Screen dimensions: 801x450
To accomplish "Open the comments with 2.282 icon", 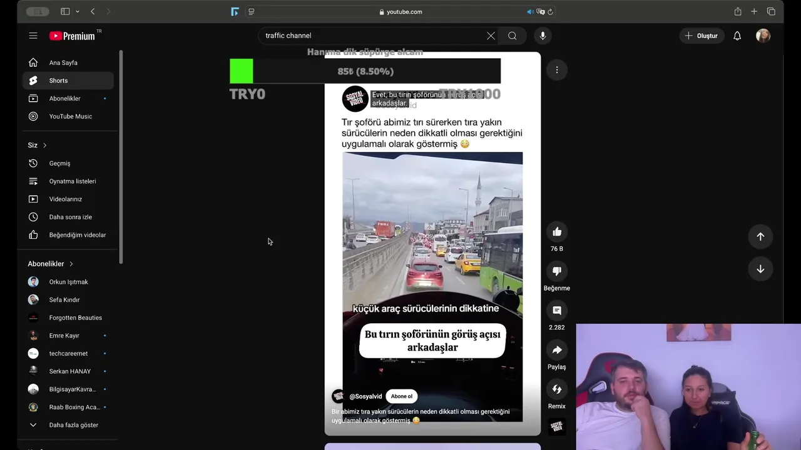I will pos(557,311).
